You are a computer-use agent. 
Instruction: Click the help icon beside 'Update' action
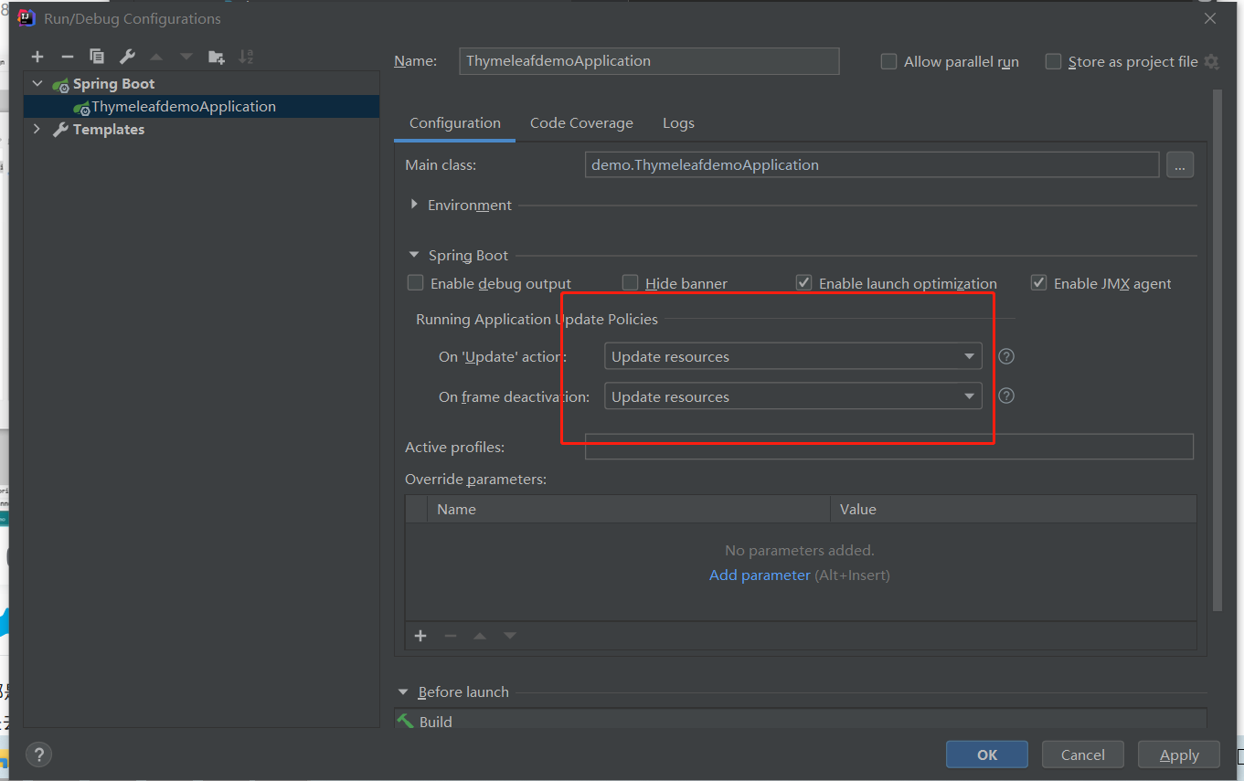1006,356
